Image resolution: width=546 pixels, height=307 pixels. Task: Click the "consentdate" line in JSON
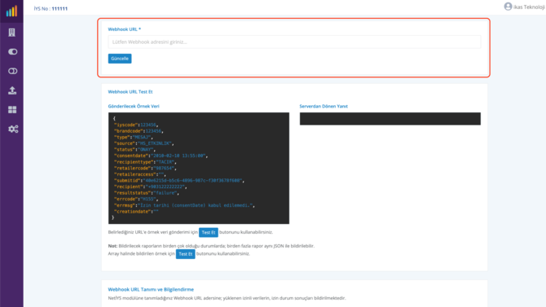[x=161, y=156]
